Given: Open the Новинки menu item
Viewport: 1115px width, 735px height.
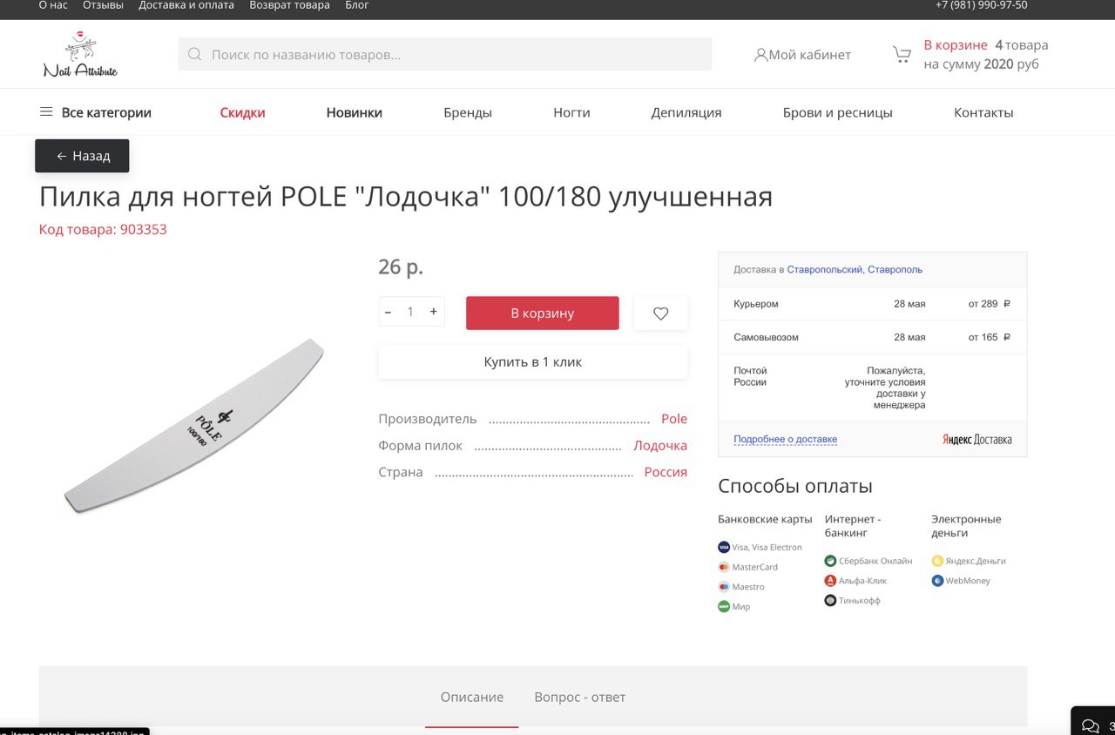Looking at the screenshot, I should 355,112.
